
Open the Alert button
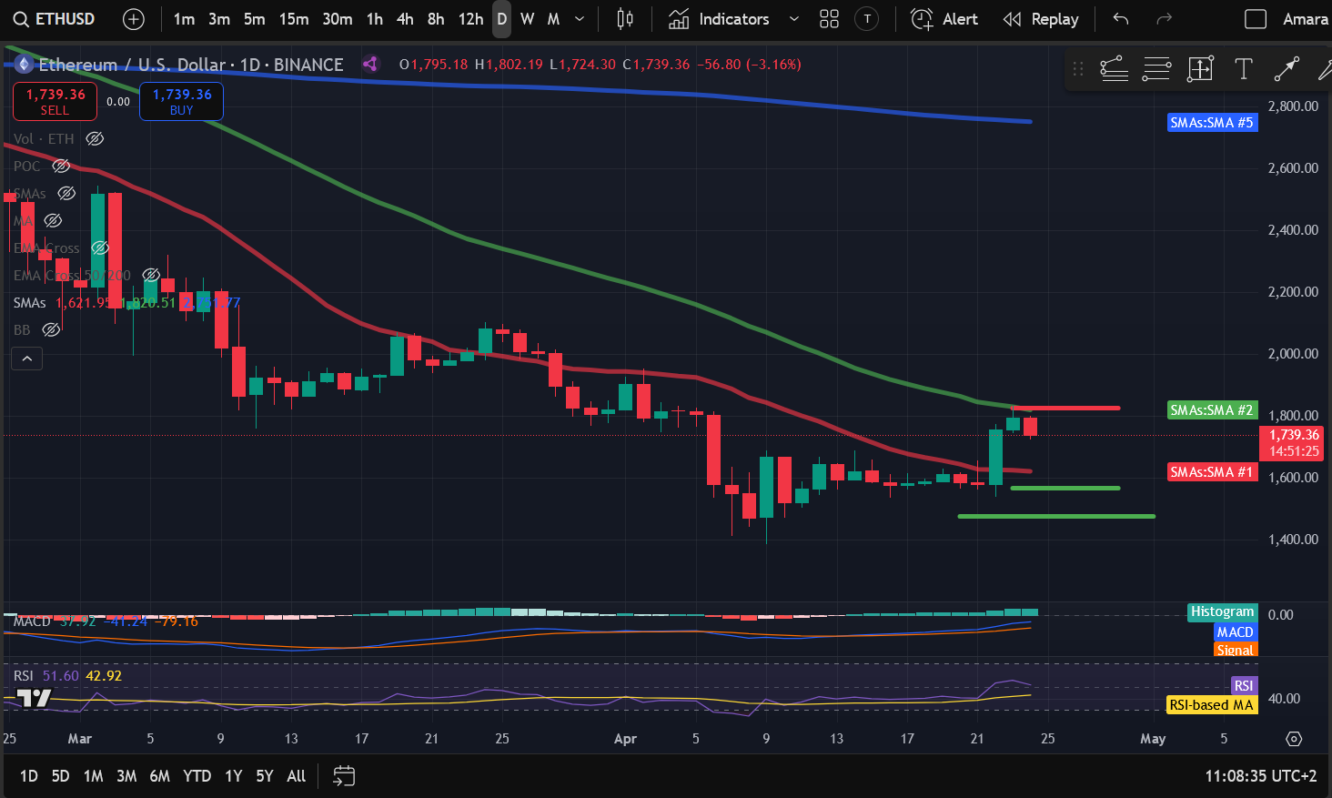click(944, 19)
